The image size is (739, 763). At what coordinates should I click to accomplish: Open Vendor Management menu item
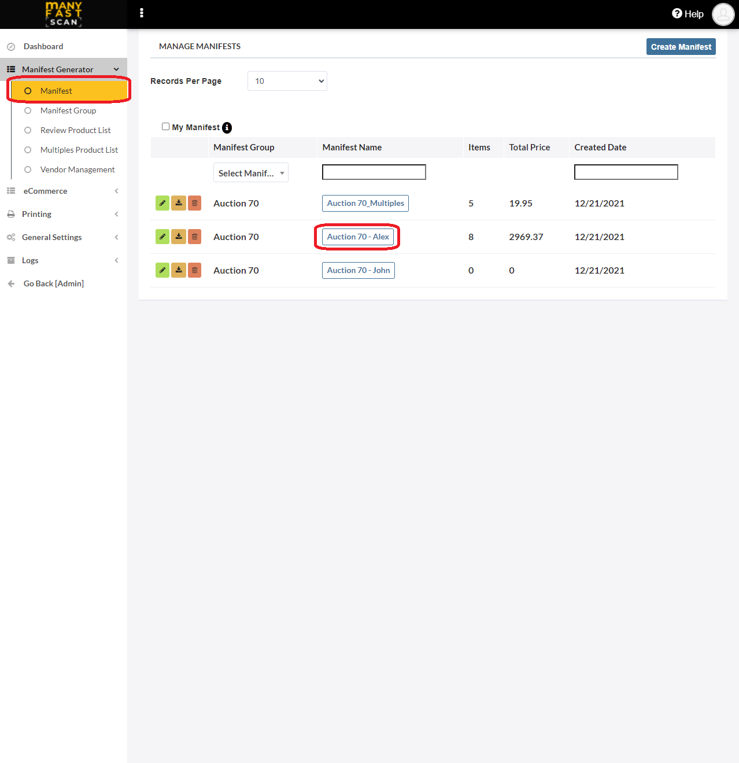coord(77,169)
